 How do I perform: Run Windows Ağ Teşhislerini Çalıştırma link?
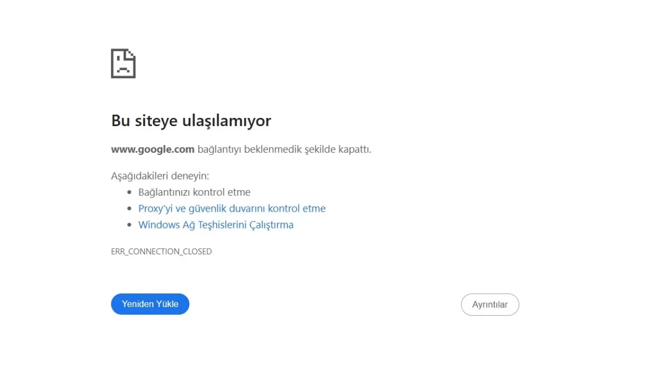(x=216, y=225)
